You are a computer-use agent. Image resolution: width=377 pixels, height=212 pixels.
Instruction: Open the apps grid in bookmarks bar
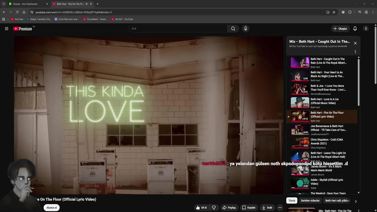(4, 19)
